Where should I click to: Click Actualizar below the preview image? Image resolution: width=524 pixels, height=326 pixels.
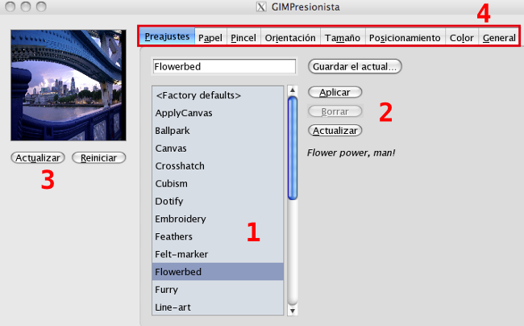tap(38, 157)
